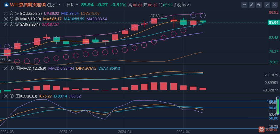Click the -0.31% percent change value
This screenshot has height=134, width=280.
pos(118,5)
